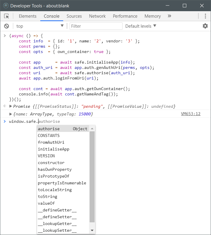Open the top execution context dropdown

coord(40,26)
